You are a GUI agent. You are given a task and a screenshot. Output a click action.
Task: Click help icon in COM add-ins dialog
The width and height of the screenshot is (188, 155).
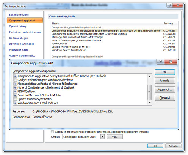(x=160, y=62)
